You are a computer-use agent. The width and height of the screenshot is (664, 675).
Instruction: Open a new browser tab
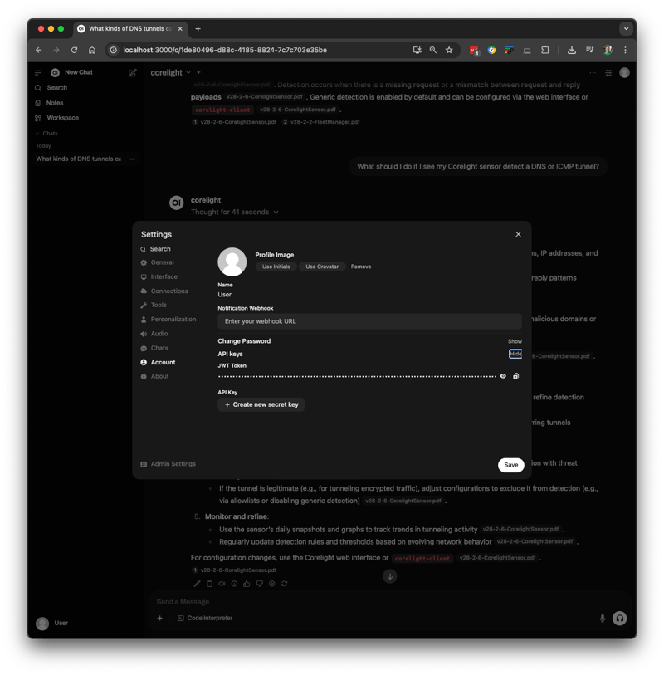pyautogui.click(x=198, y=28)
